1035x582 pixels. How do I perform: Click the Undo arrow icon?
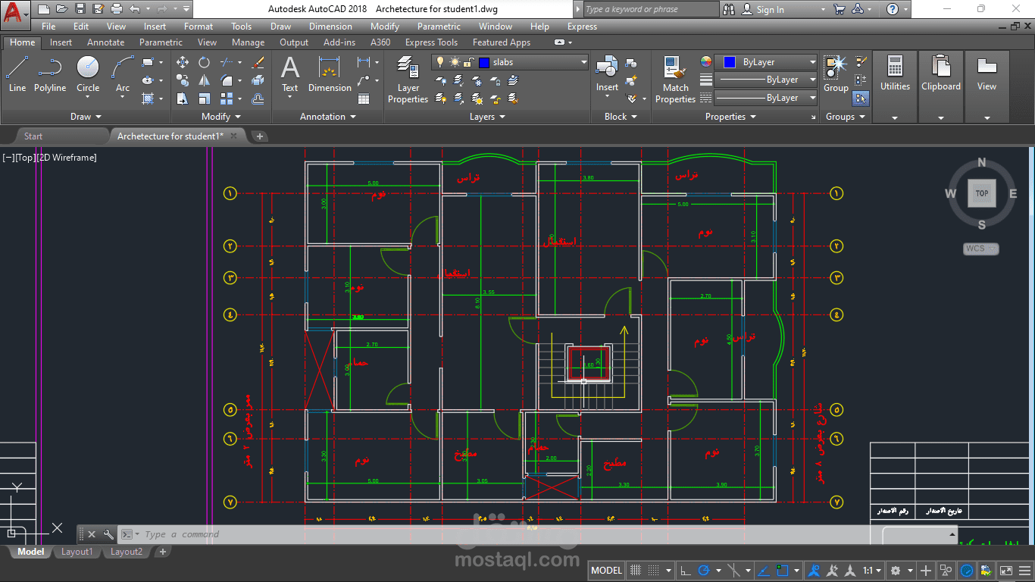[134, 9]
